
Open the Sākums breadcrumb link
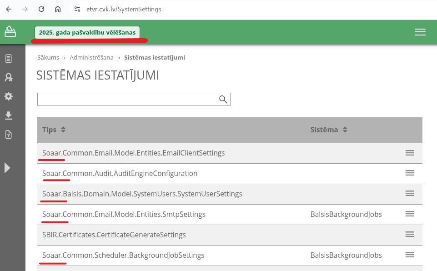48,57
